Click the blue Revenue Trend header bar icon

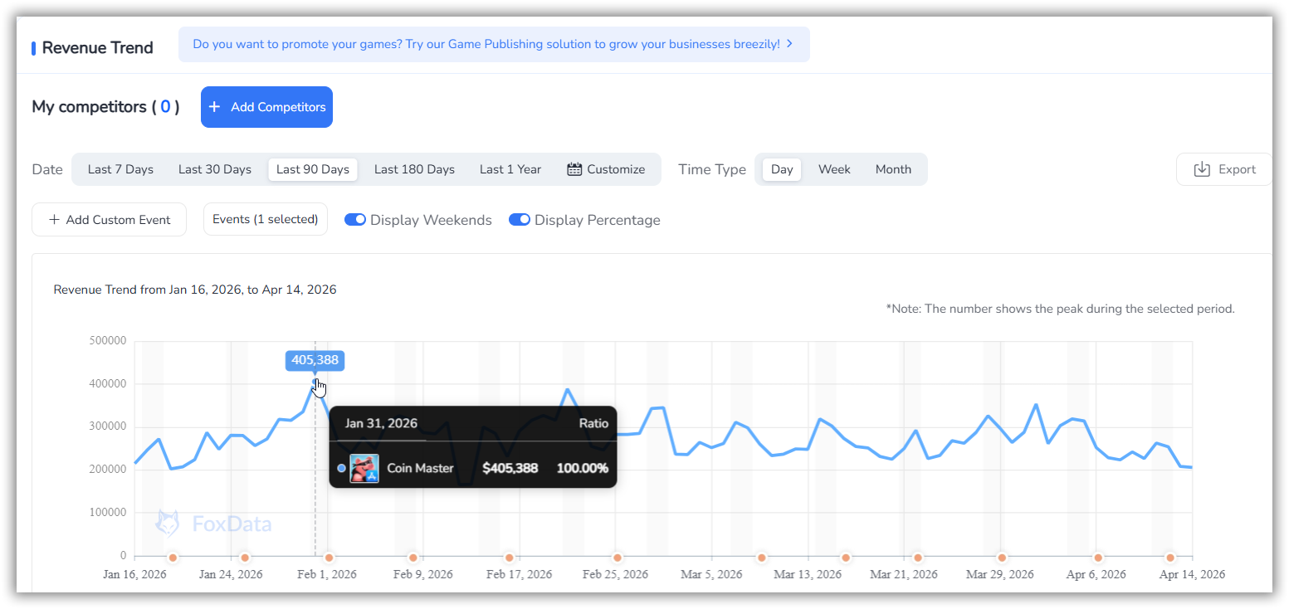32,47
